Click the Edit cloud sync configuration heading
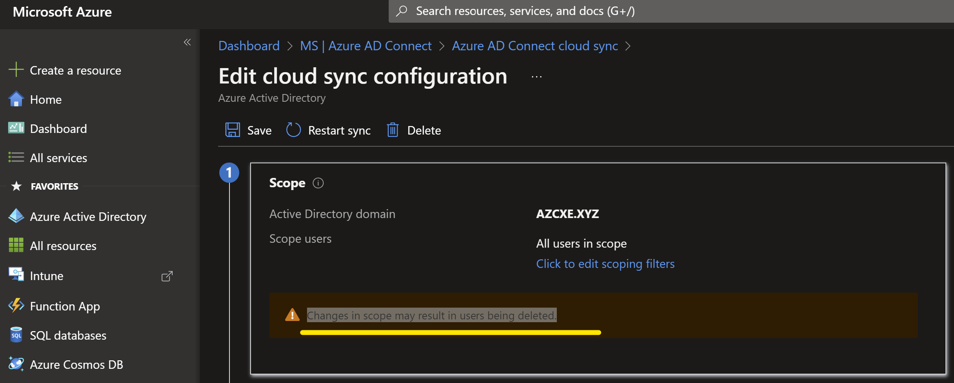 point(363,76)
